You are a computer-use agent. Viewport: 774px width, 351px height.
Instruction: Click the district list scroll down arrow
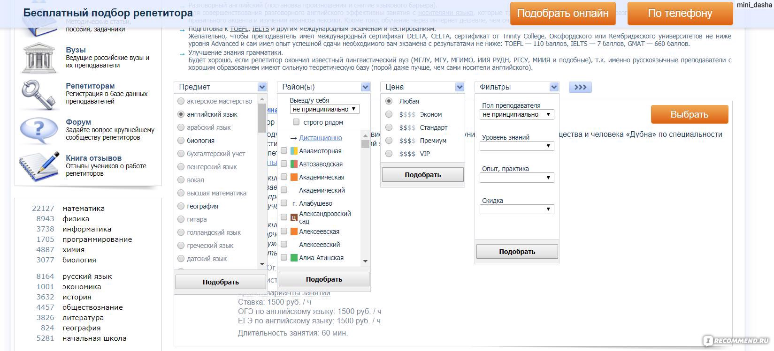coord(365,261)
